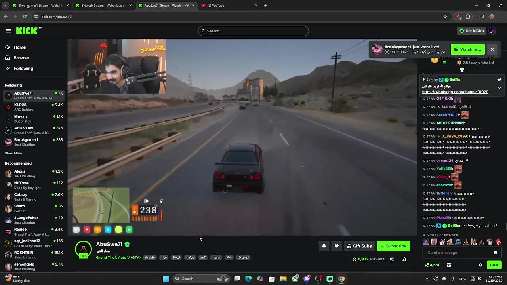
Task: Click the as7 stream tag
Action: 203,258
